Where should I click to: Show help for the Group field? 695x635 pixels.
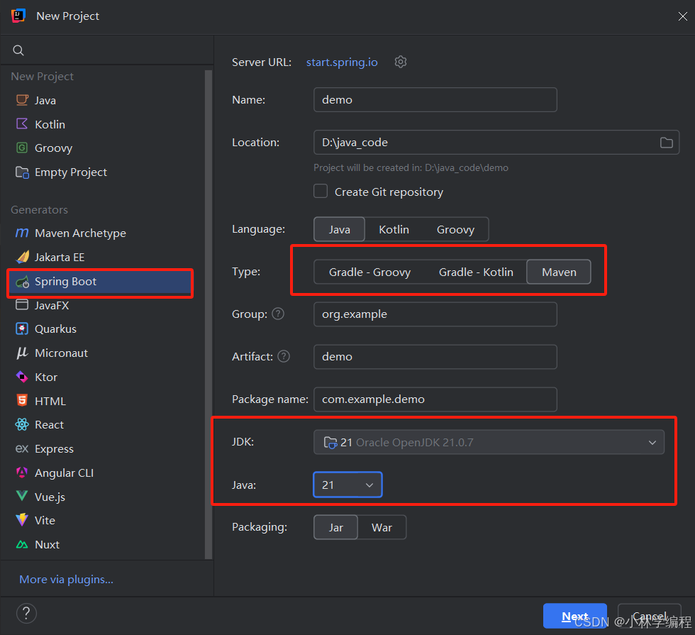point(278,314)
